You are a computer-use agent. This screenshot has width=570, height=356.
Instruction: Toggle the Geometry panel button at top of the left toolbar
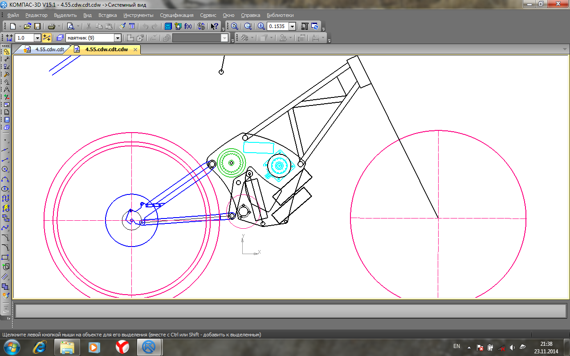(x=6, y=52)
